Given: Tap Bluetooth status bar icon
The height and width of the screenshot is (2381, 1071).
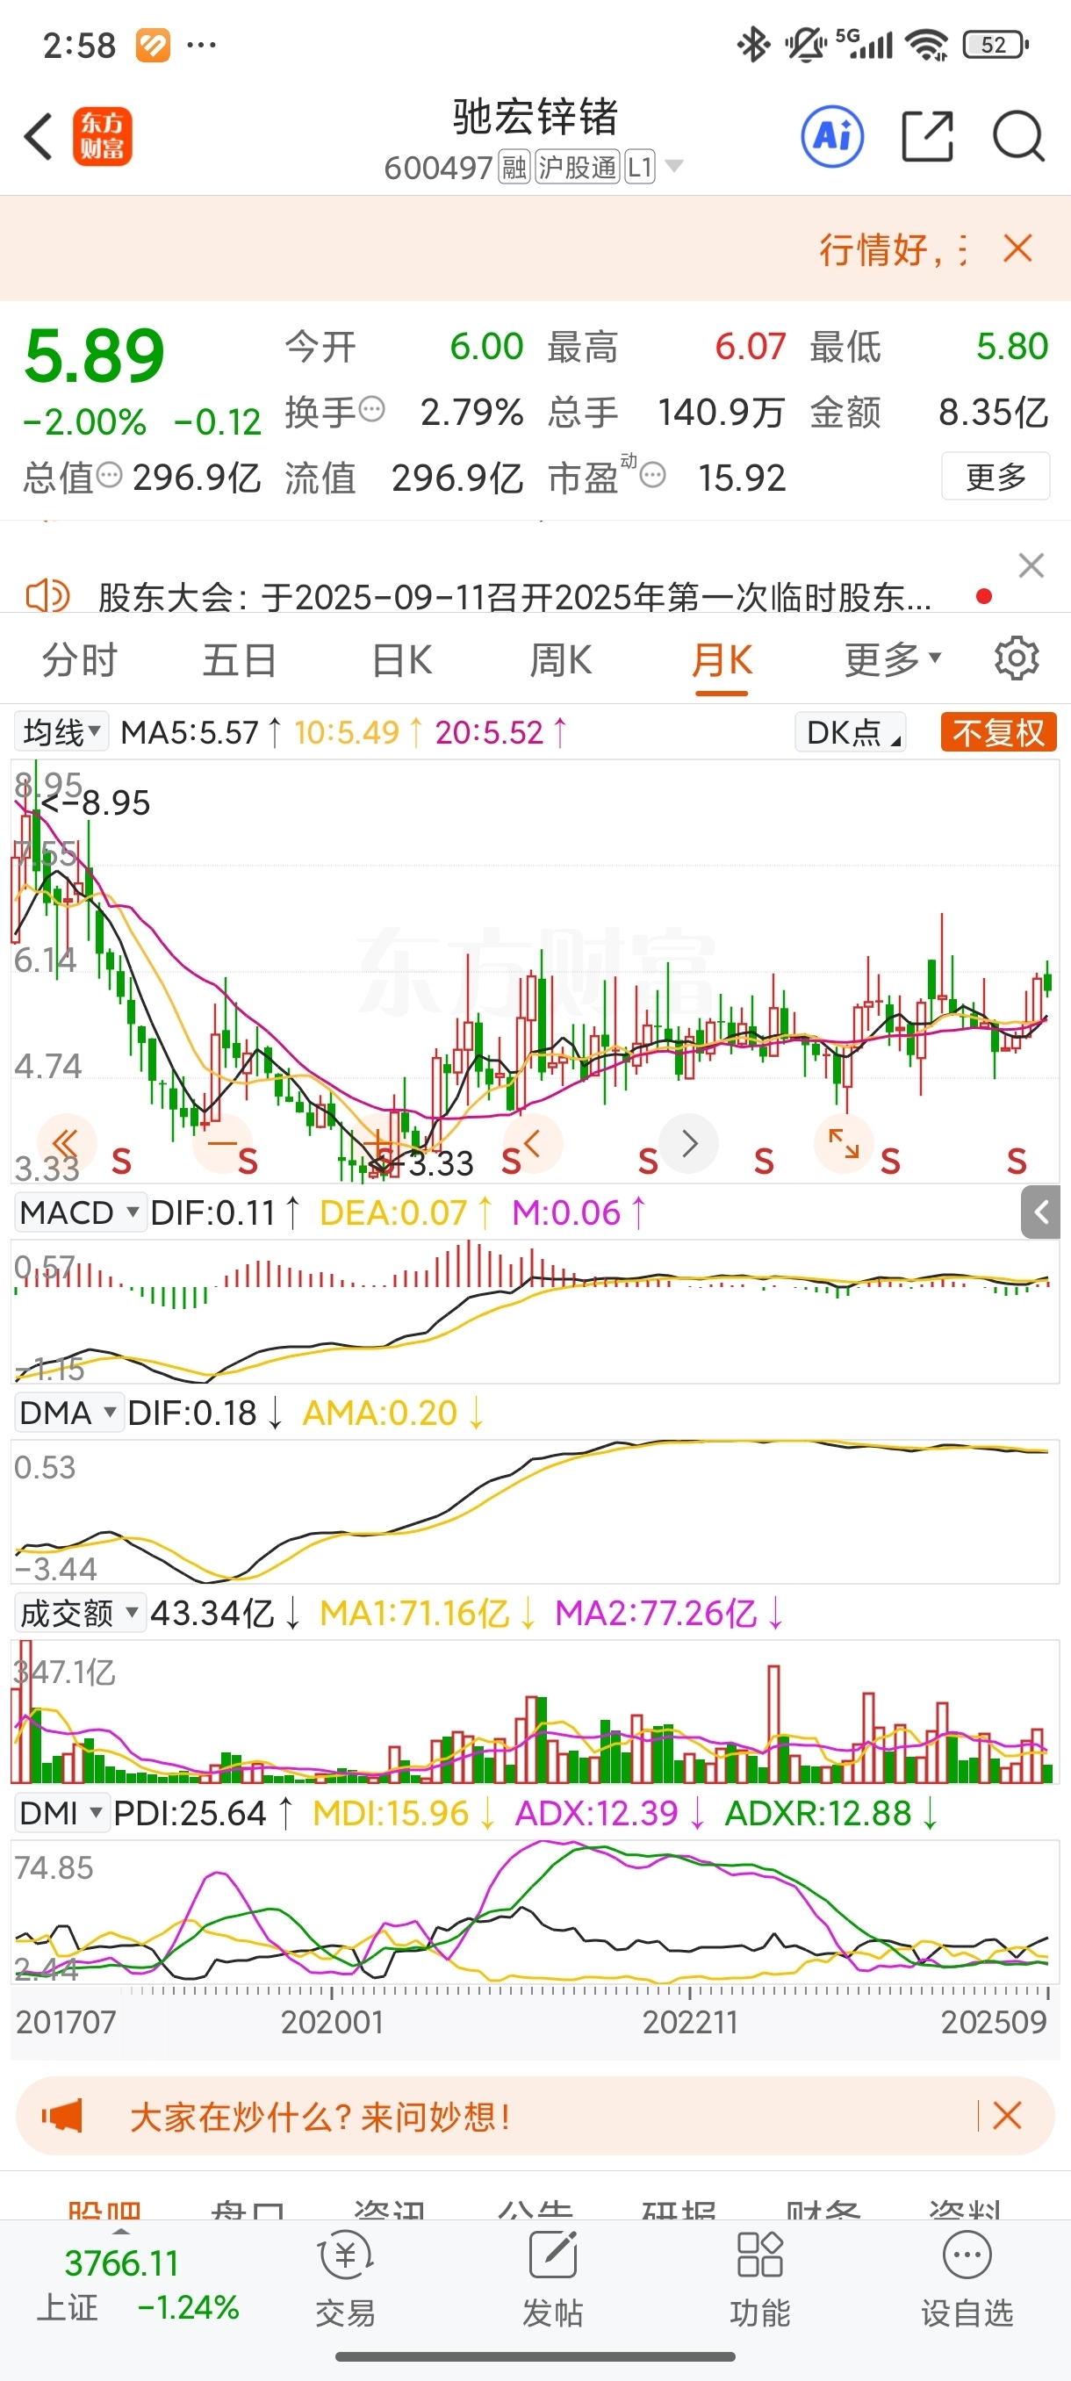Looking at the screenshot, I should pos(753,45).
